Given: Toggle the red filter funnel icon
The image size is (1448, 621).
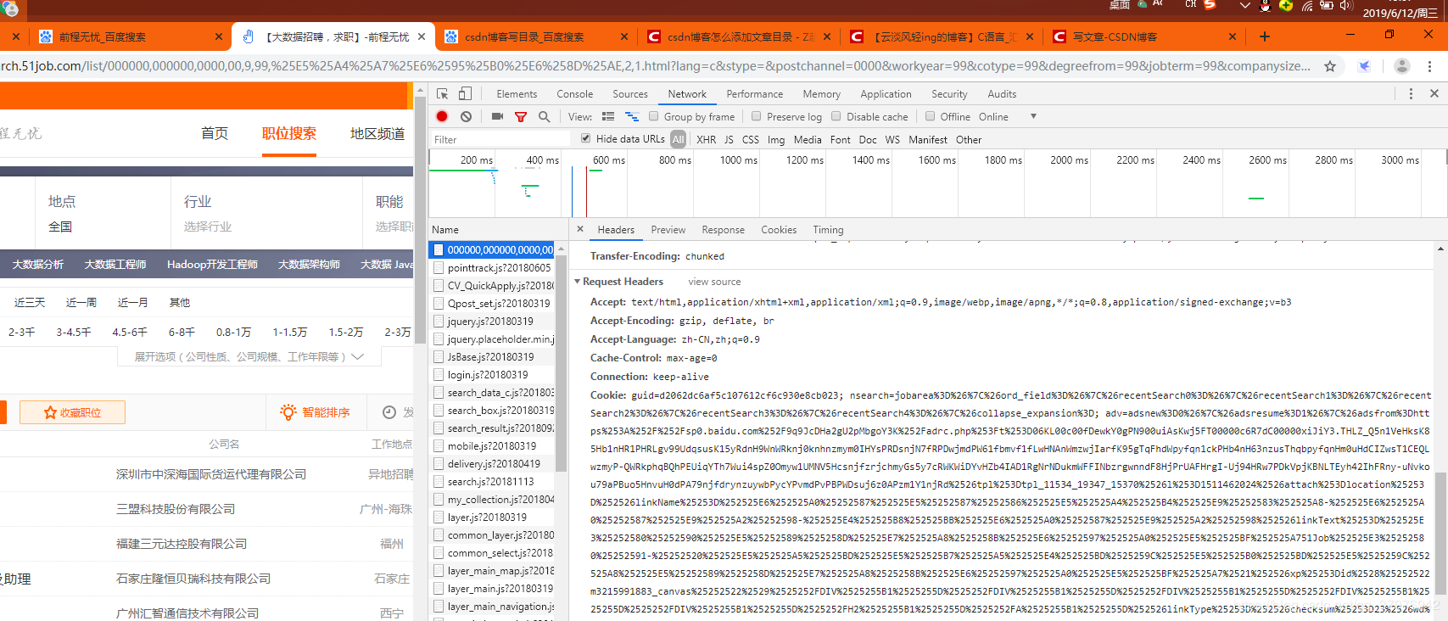Looking at the screenshot, I should click(x=521, y=116).
